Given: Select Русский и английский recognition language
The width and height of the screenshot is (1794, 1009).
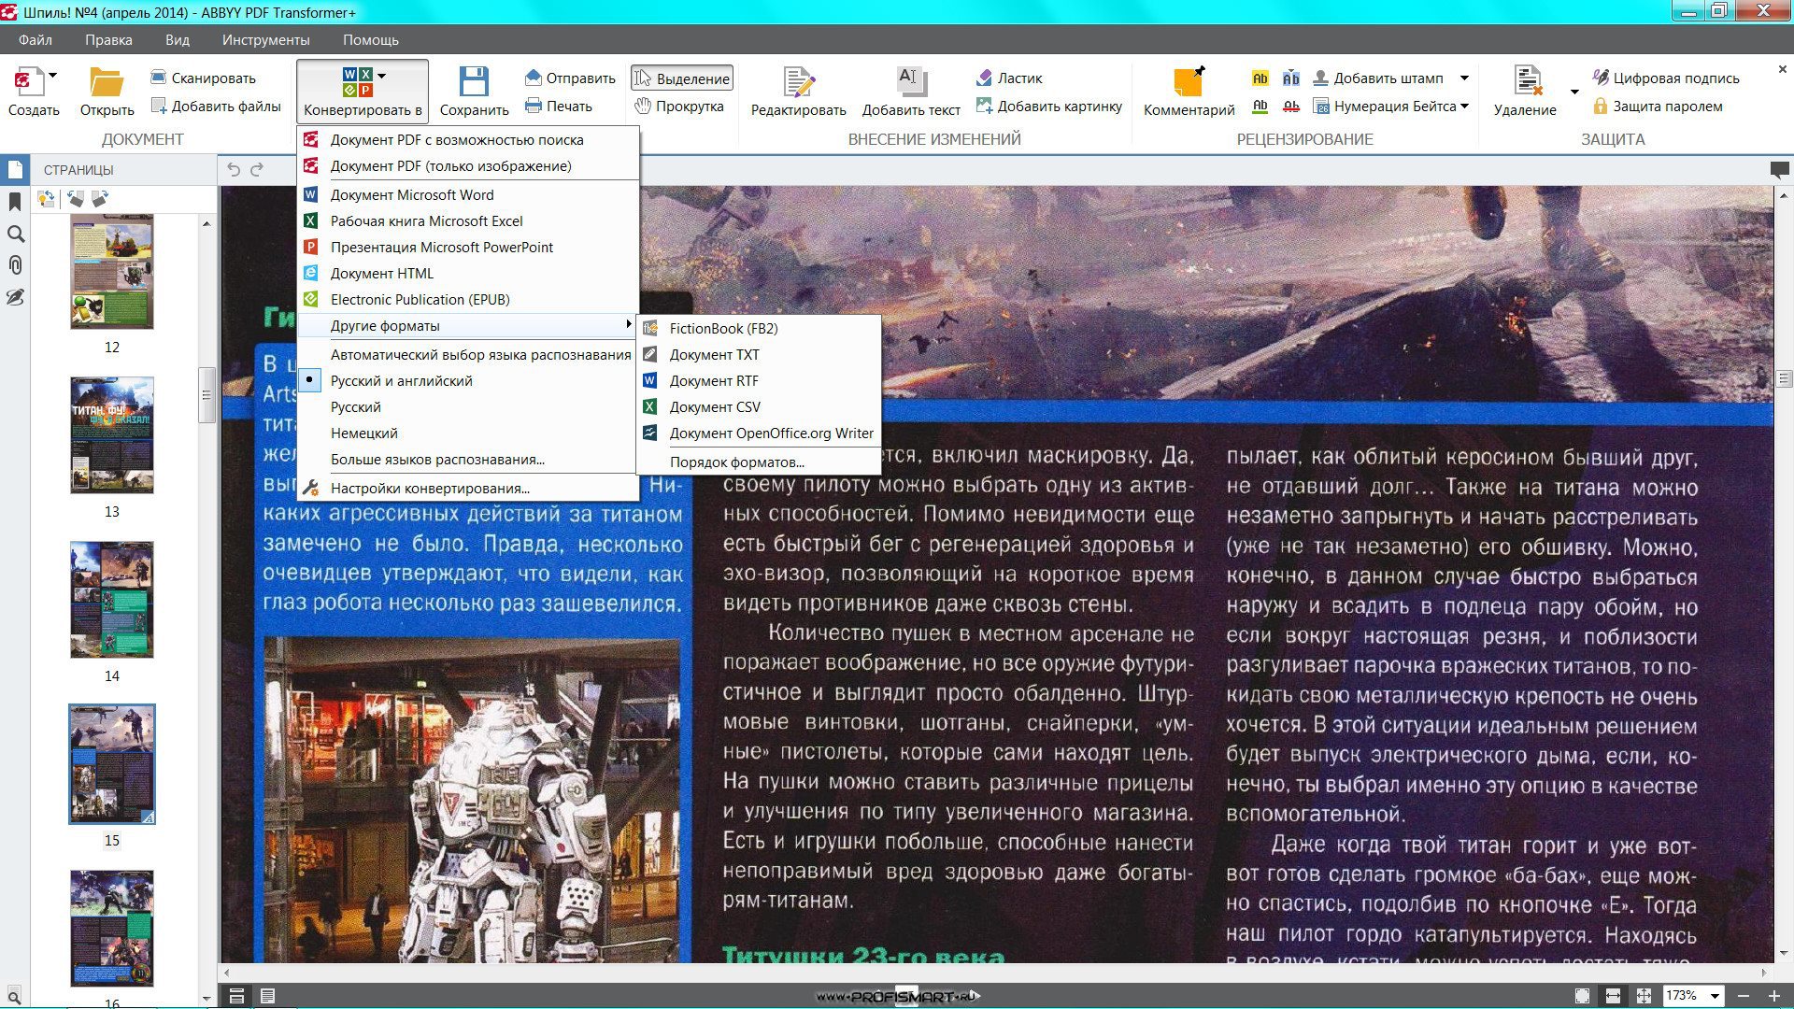Looking at the screenshot, I should 467,381.
